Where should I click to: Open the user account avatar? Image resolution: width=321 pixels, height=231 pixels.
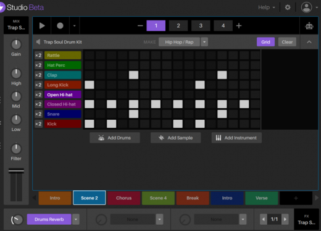tap(306, 7)
